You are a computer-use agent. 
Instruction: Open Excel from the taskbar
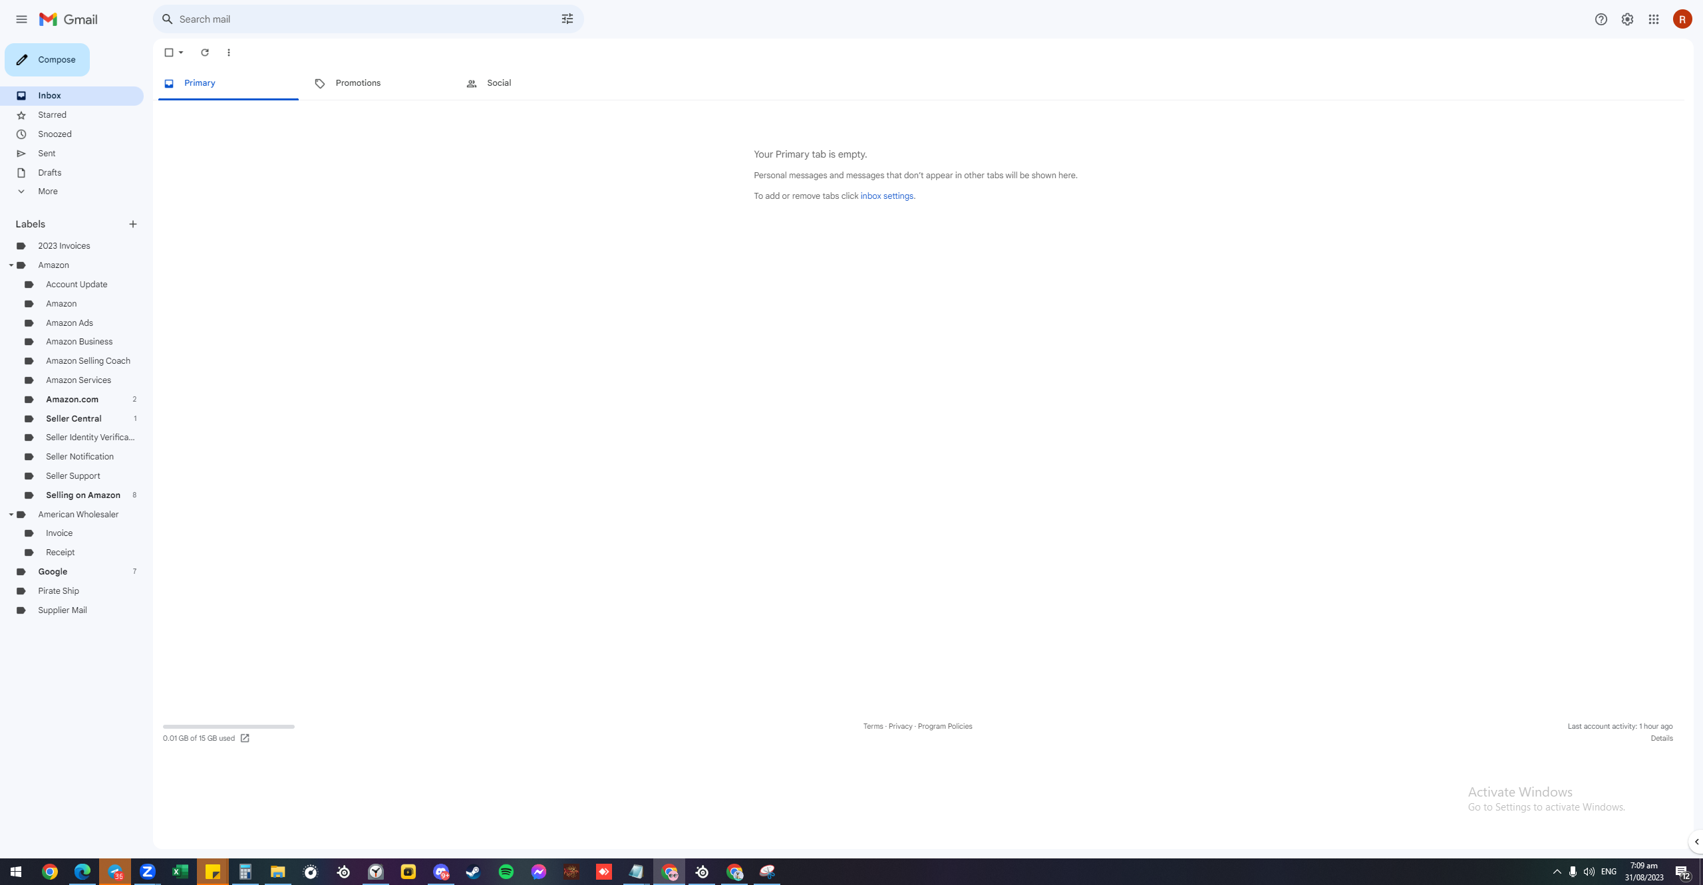tap(180, 872)
